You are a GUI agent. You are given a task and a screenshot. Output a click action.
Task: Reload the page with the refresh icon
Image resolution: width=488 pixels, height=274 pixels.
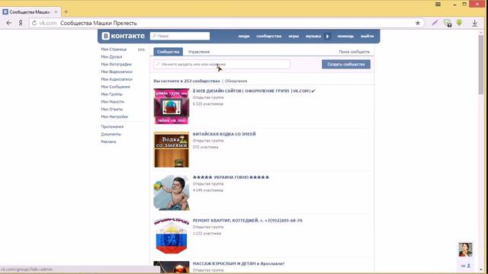pos(34,23)
